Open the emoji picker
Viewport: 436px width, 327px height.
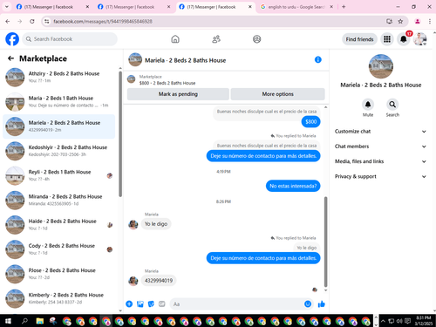pyautogui.click(x=308, y=304)
